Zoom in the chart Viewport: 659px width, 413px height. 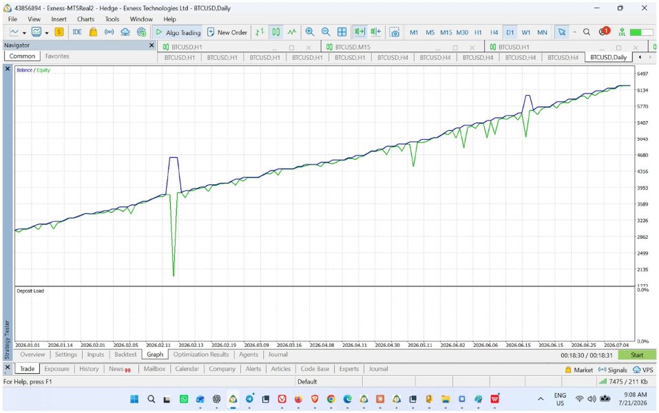(310, 32)
